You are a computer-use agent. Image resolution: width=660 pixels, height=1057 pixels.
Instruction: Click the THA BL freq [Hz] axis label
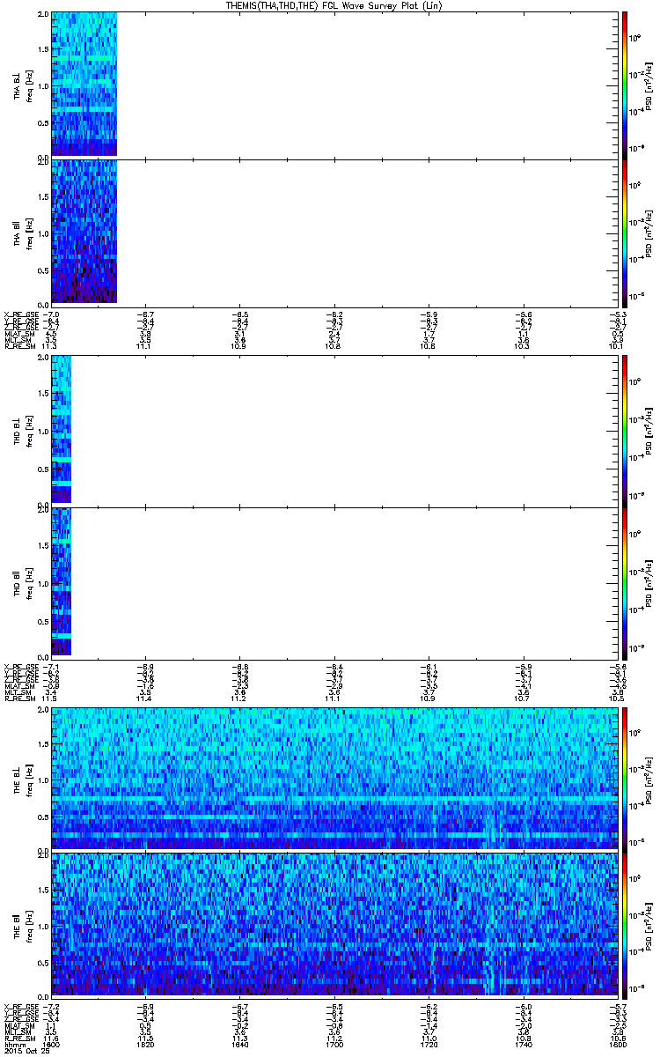click(x=30, y=85)
